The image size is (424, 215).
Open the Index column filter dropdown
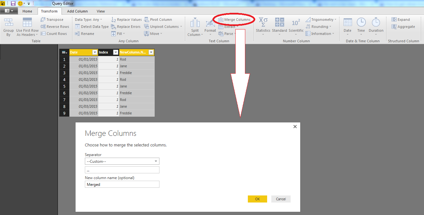point(116,52)
